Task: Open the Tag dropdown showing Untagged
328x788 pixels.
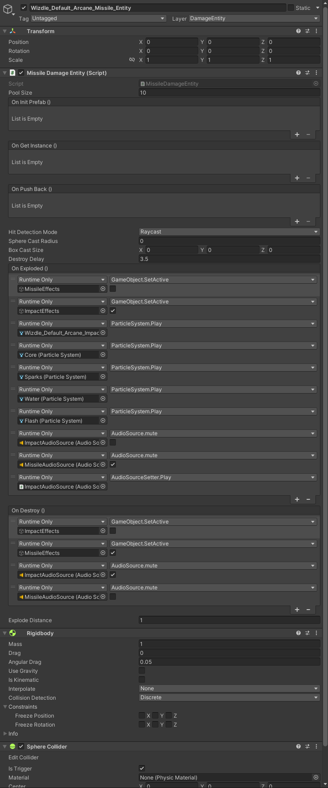Action: tap(98, 18)
